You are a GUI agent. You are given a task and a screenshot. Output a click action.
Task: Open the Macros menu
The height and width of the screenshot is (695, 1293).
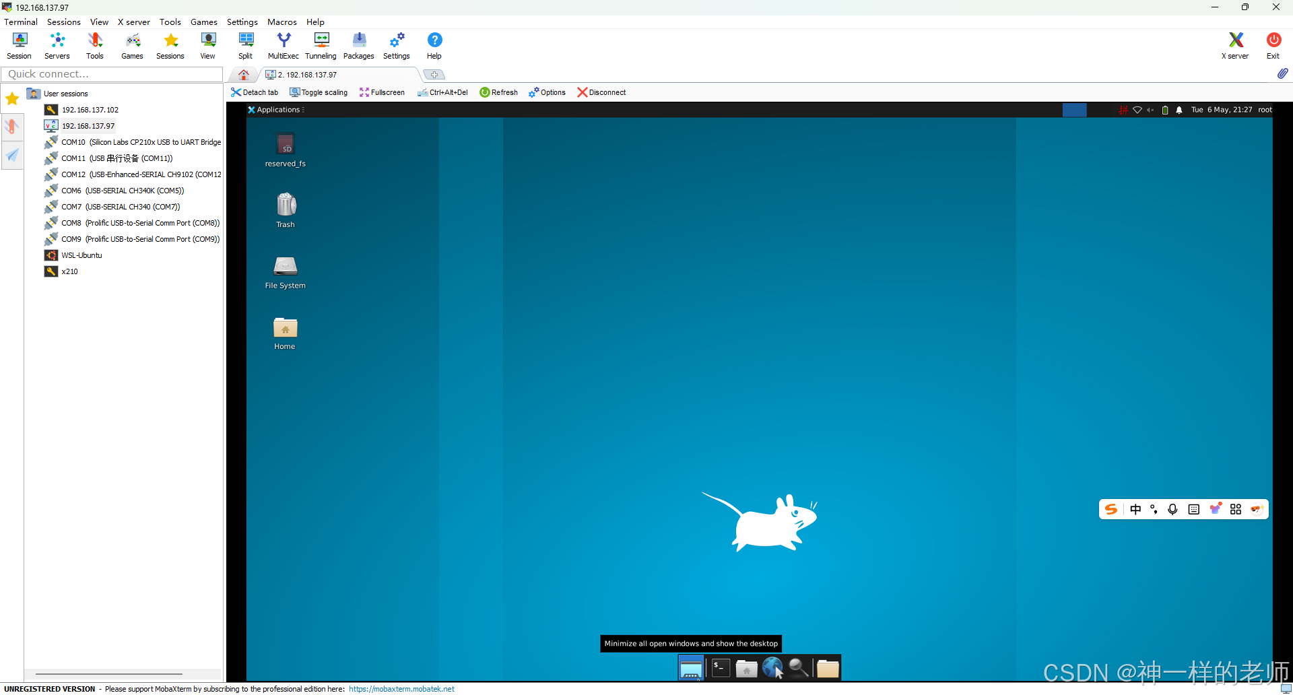coord(282,22)
